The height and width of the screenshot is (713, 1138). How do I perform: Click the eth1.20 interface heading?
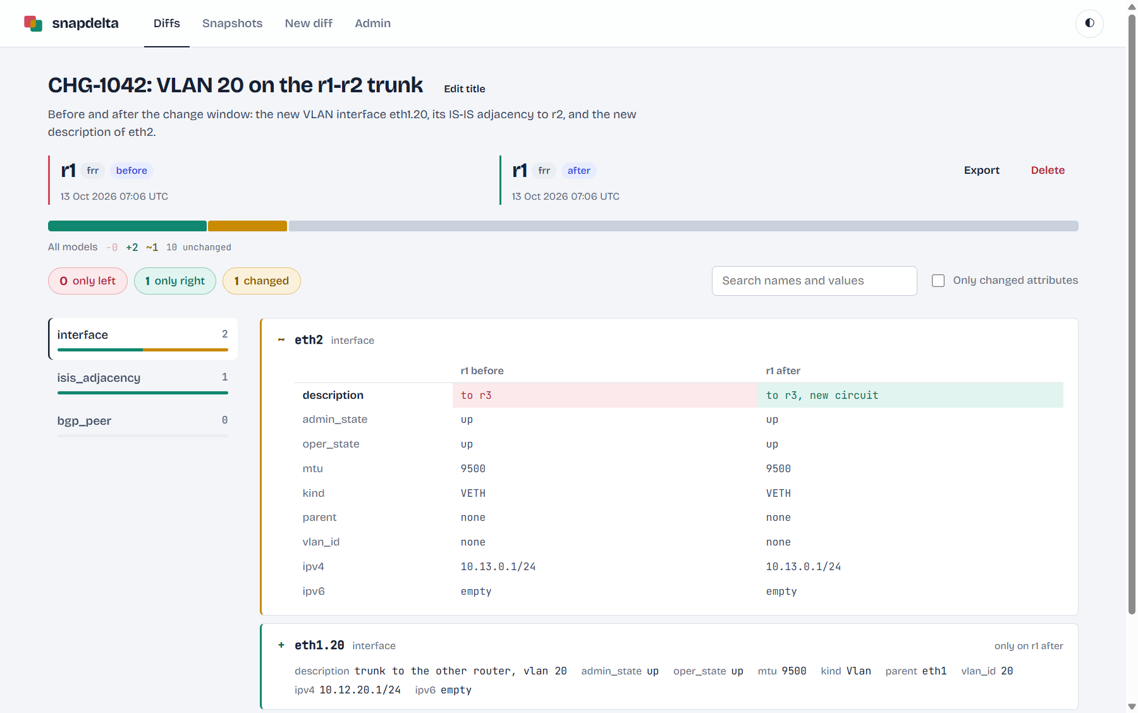coord(319,645)
